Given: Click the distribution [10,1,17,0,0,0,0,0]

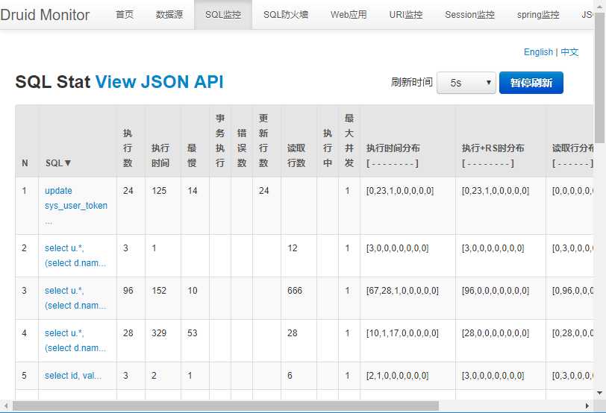Looking at the screenshot, I should pos(402,333).
